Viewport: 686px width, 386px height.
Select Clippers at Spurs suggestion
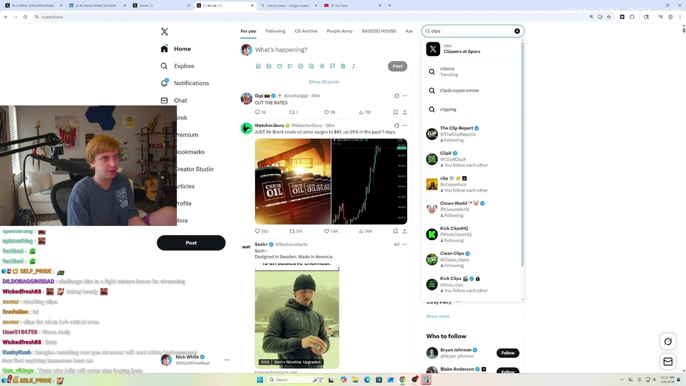point(471,49)
